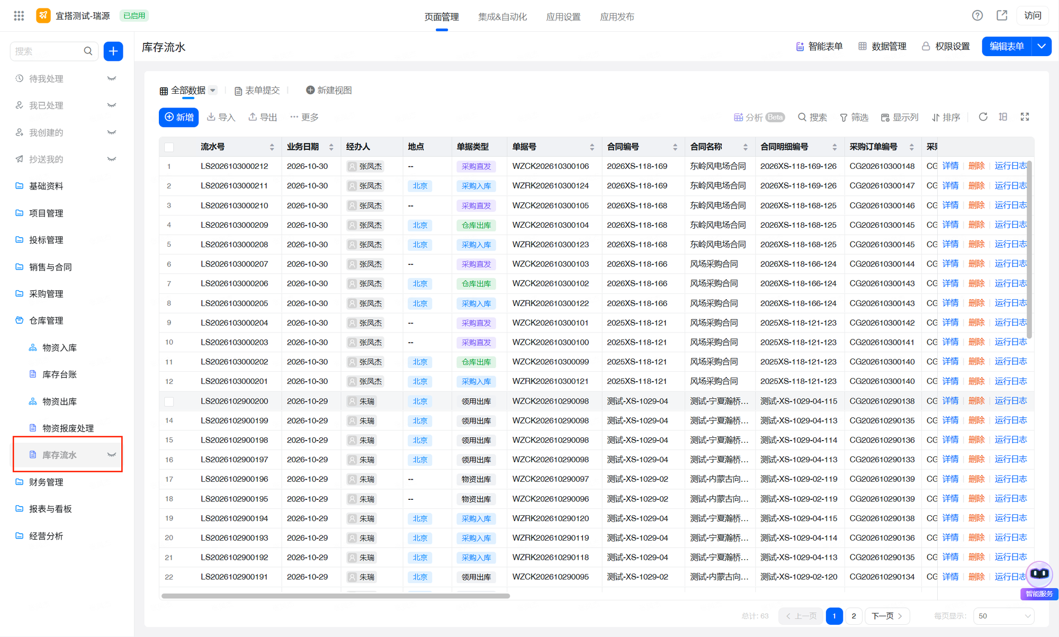The image size is (1059, 637).
Task: Open 显示列 column display settings
Action: coord(900,118)
